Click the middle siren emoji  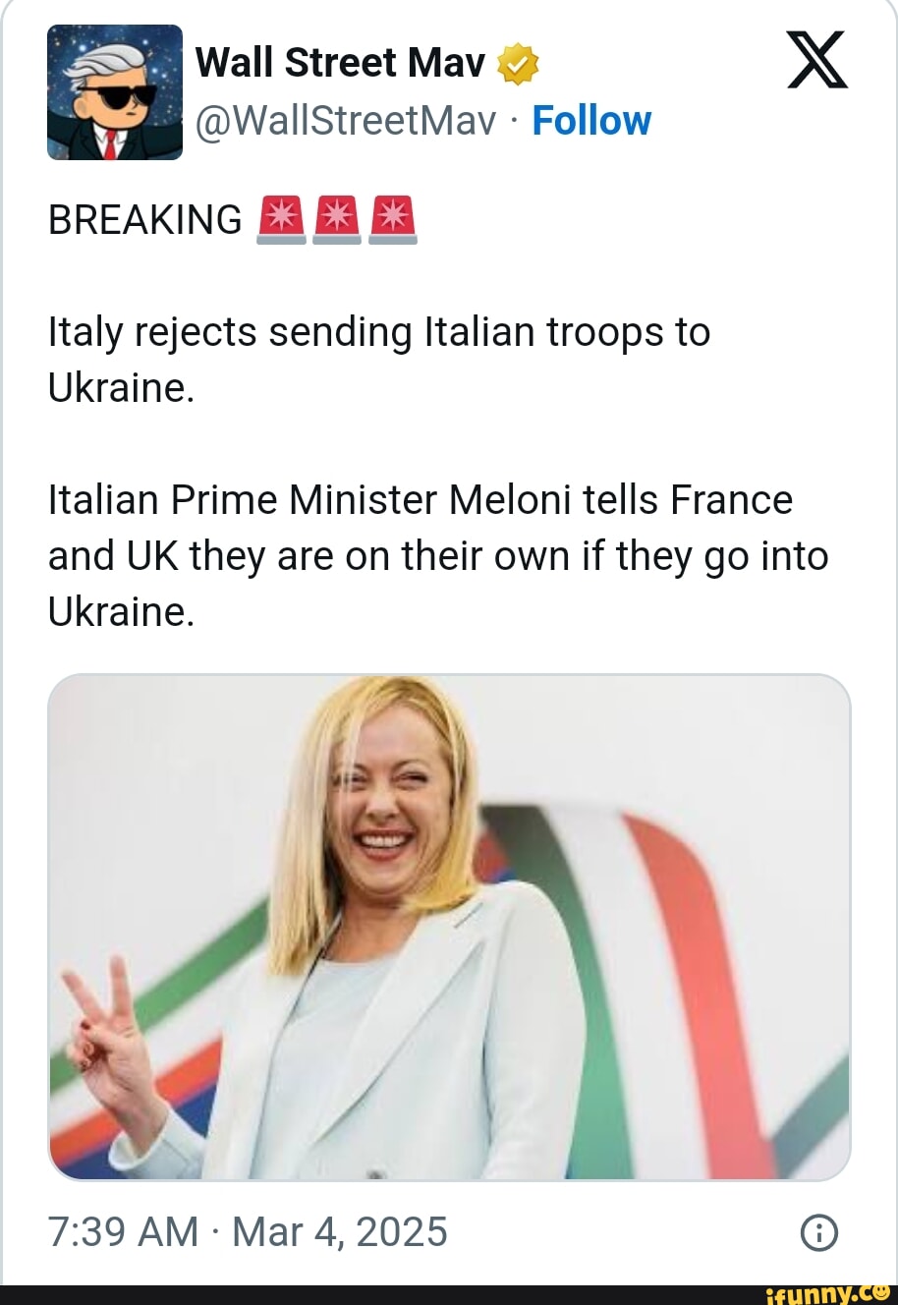click(337, 219)
